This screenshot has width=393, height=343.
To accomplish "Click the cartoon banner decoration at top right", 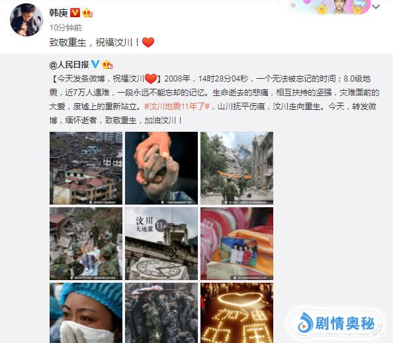I will (329, 7).
